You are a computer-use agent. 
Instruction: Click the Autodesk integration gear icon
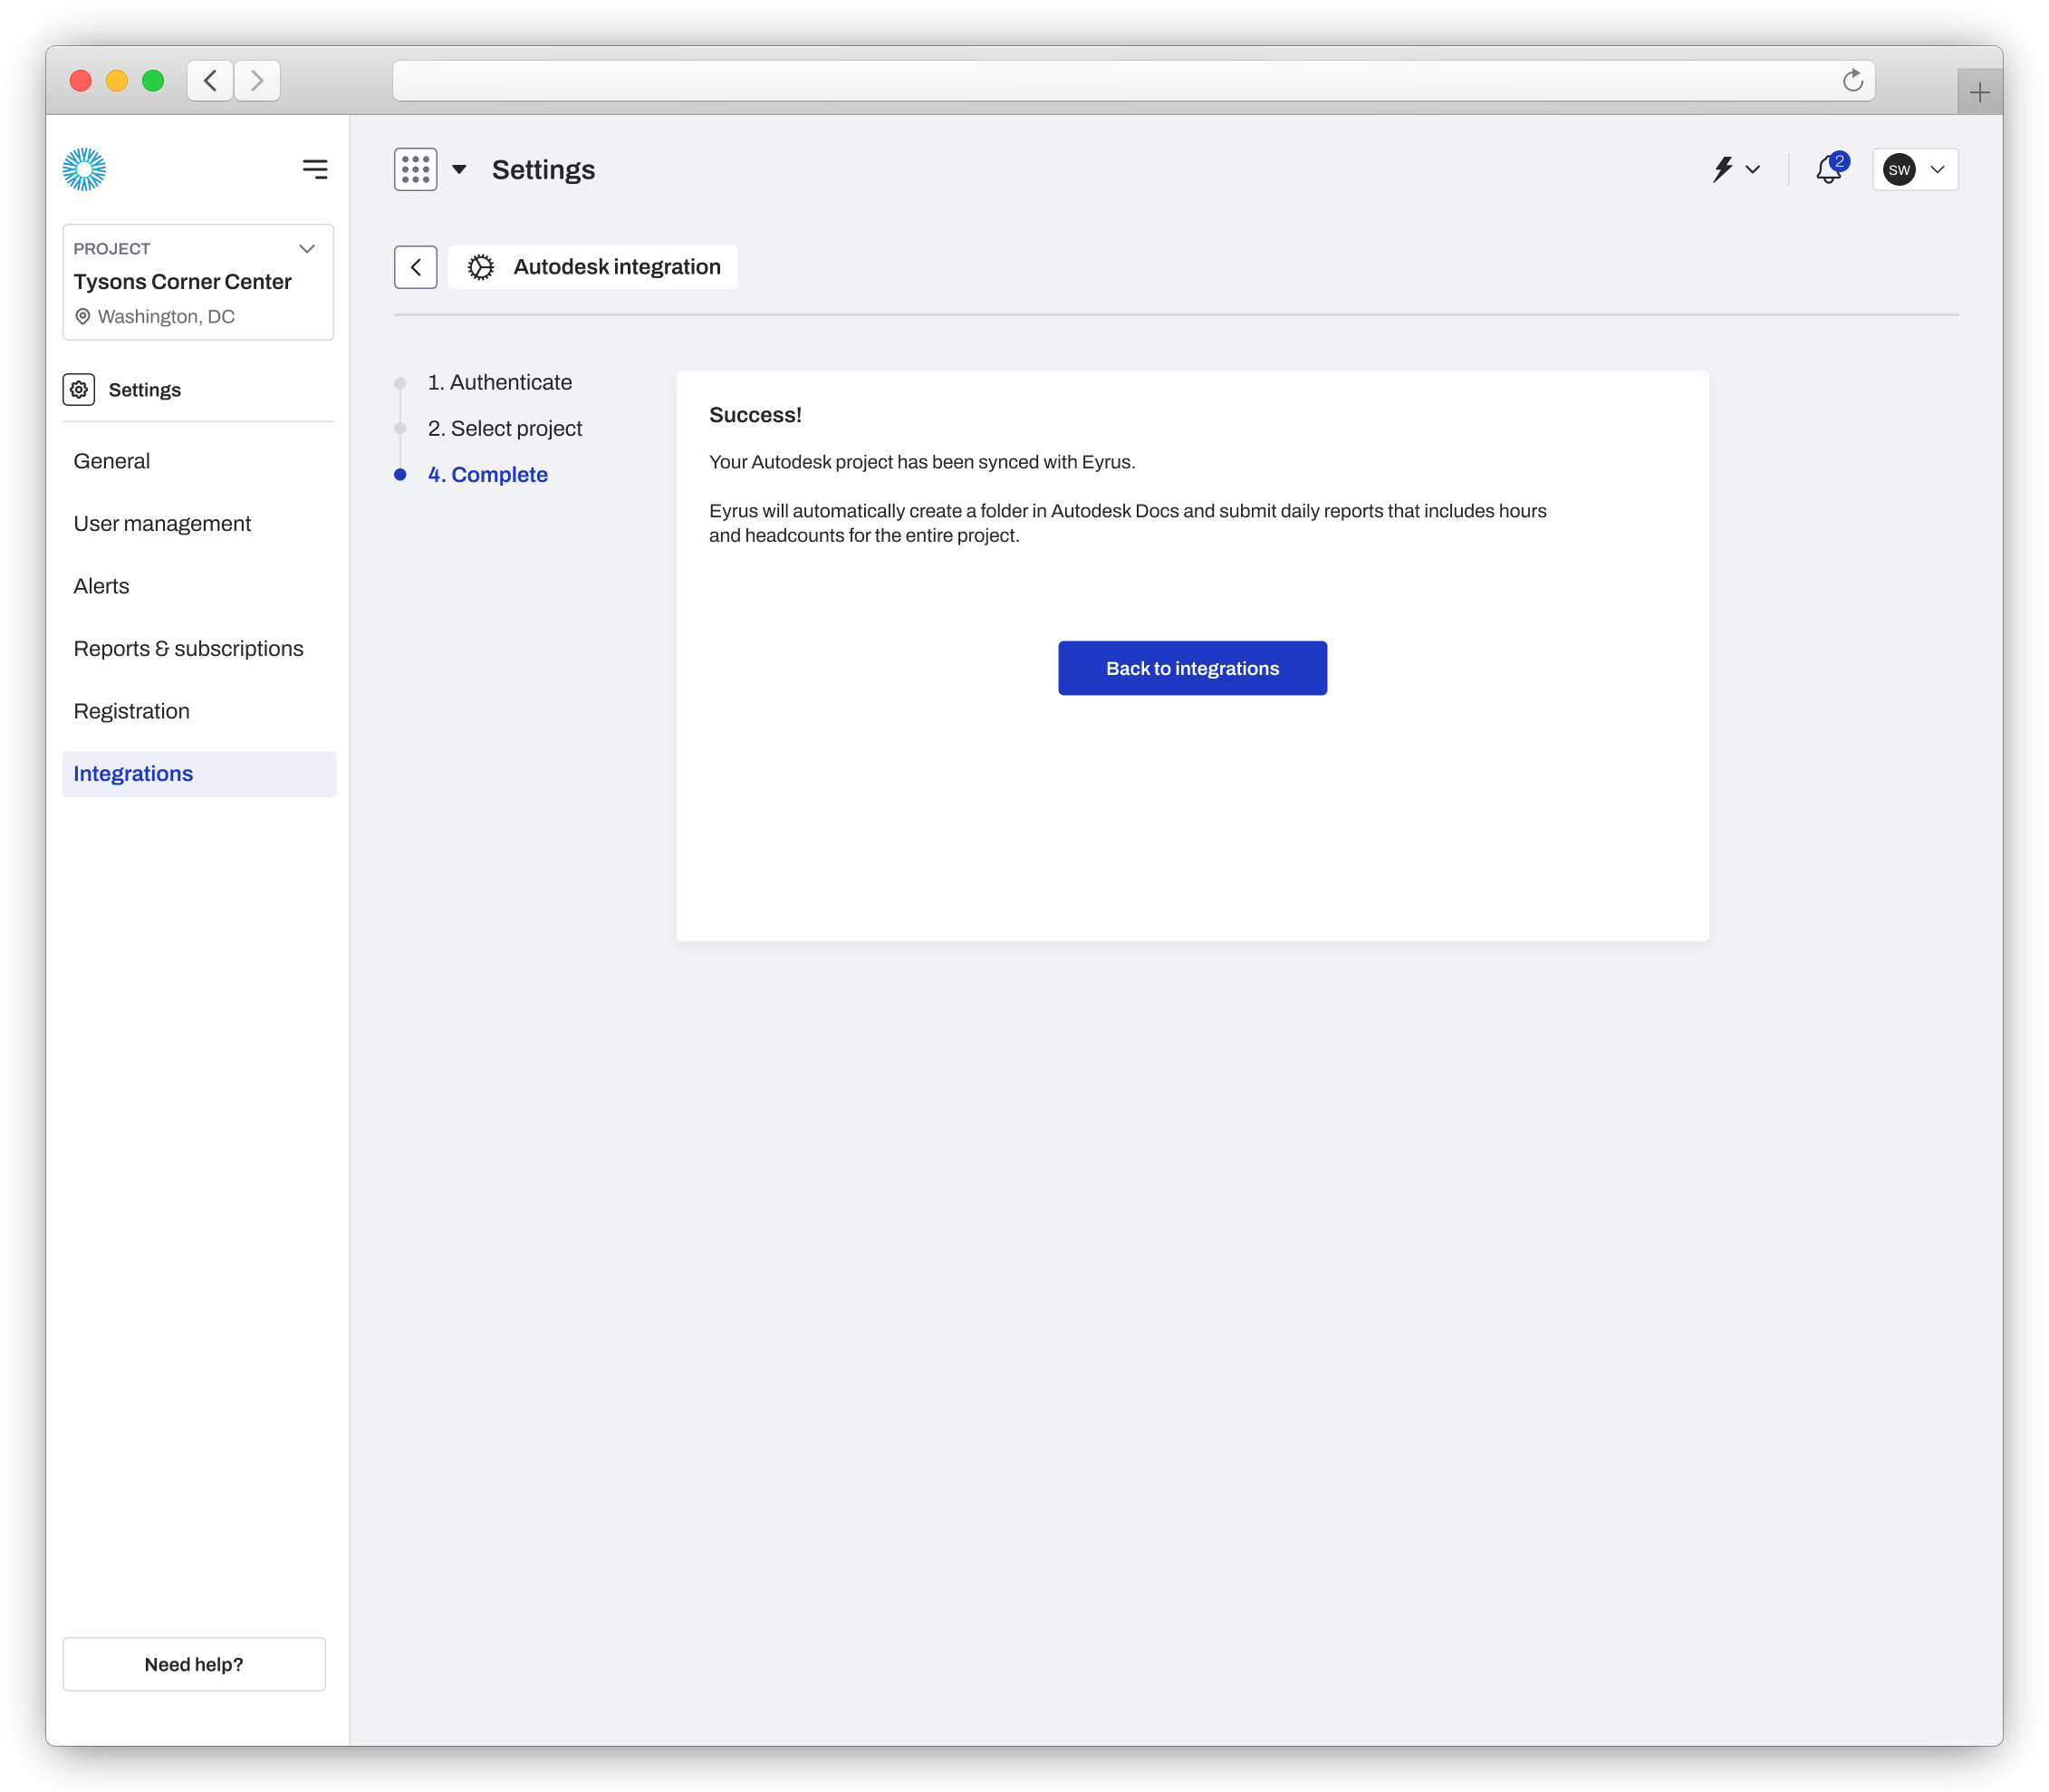tap(481, 267)
